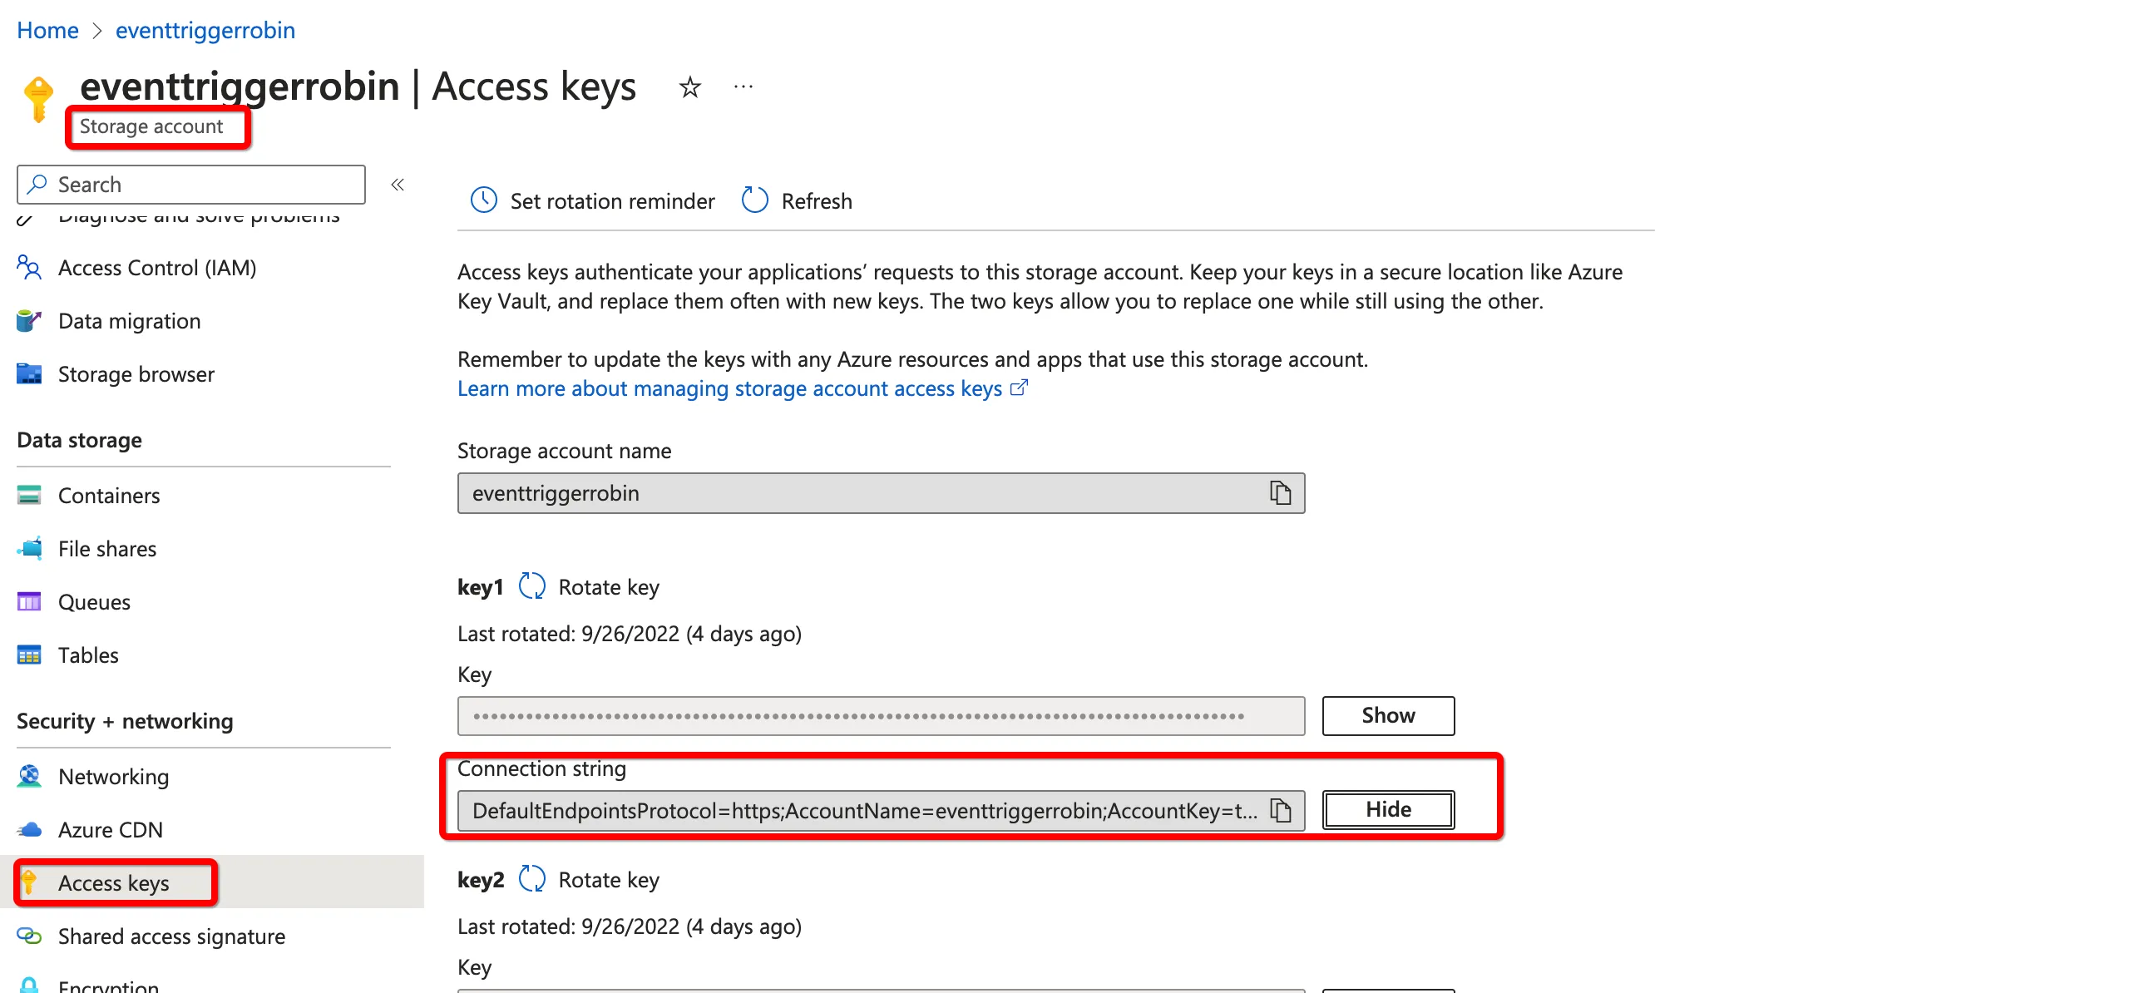Open the ellipsis more options menu

743,87
